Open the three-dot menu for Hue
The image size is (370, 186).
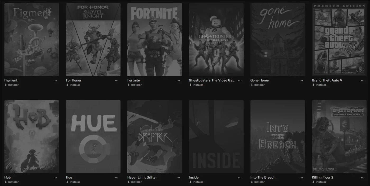(117, 178)
